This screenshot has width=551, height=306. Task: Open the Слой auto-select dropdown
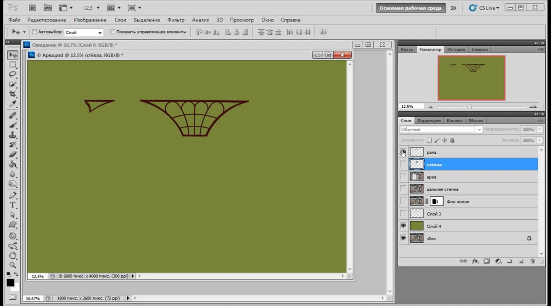tap(84, 33)
